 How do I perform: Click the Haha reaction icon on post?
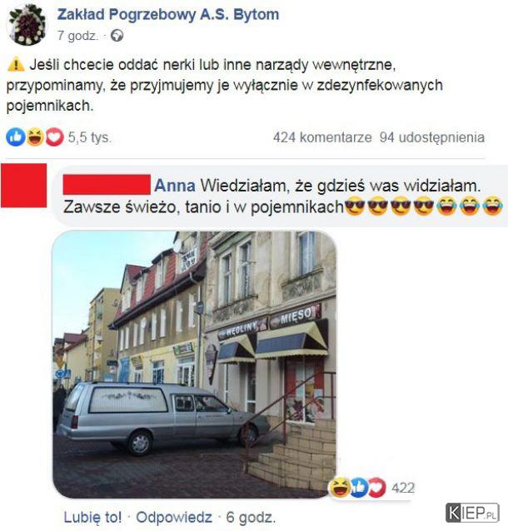click(x=35, y=137)
